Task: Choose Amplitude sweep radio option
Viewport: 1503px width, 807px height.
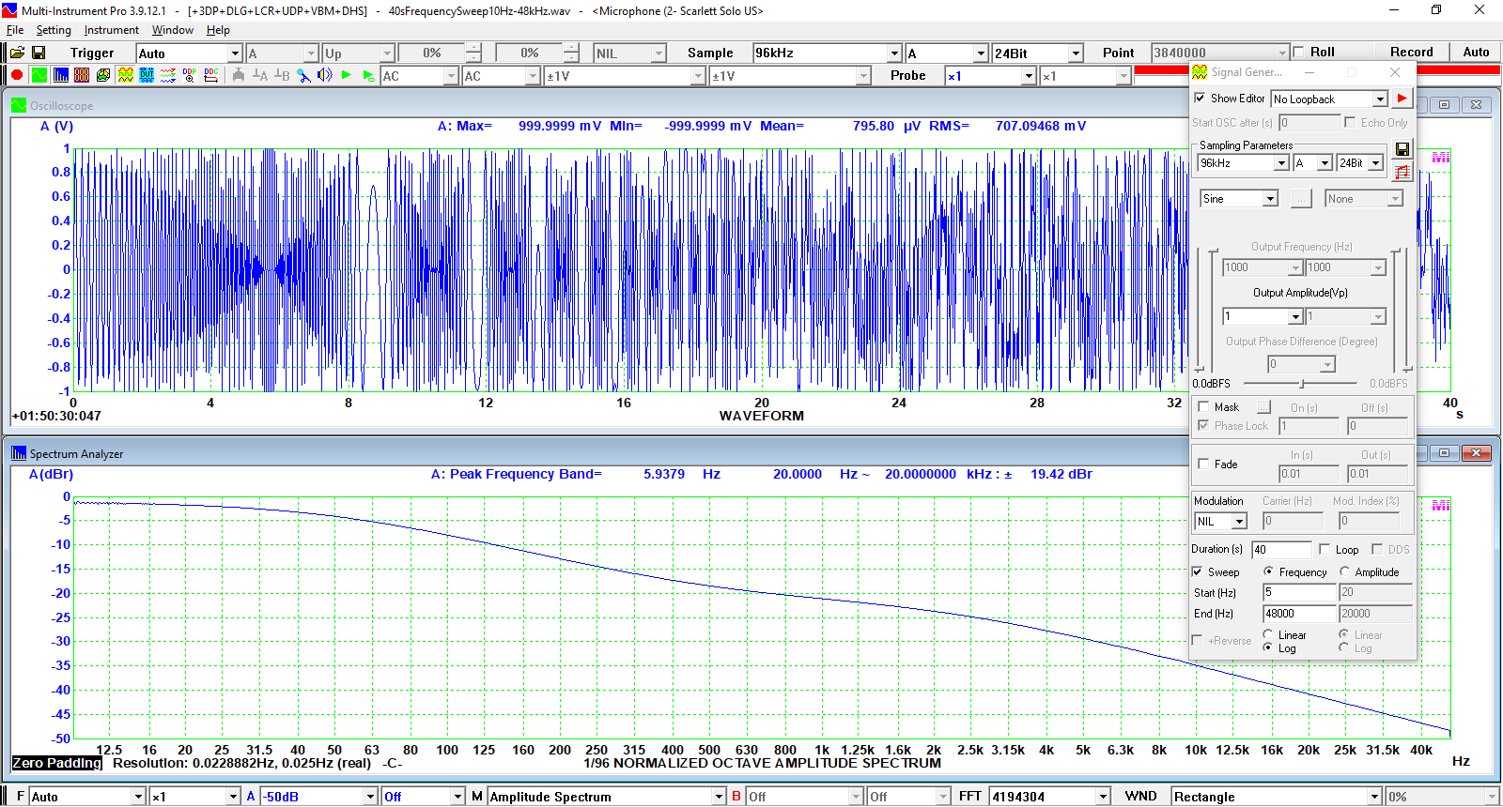Action: [1344, 572]
